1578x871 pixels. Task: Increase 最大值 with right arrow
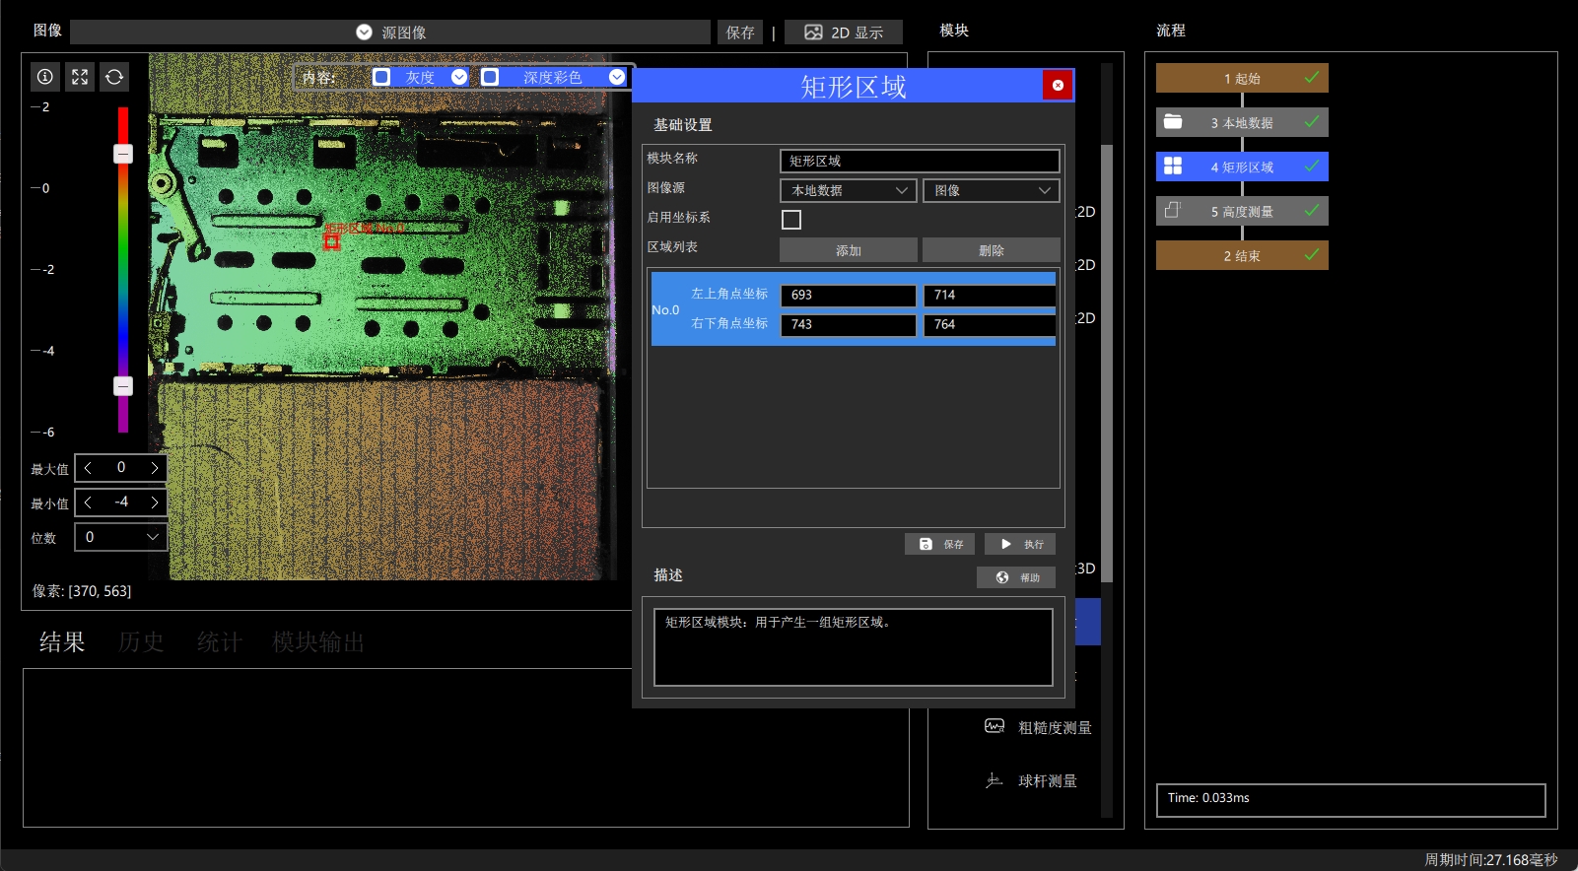click(x=154, y=468)
